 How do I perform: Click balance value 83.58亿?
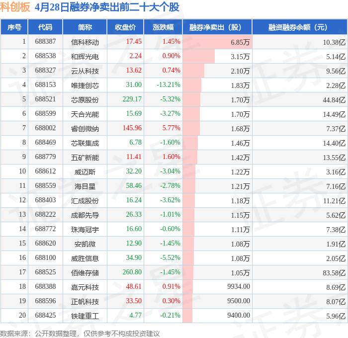pyautogui.click(x=334, y=273)
